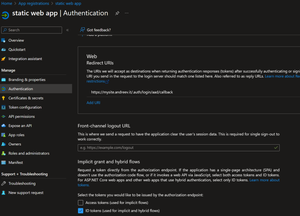Click the search magnifier icon
This screenshot has height=216, width=300.
click(x=5, y=30)
